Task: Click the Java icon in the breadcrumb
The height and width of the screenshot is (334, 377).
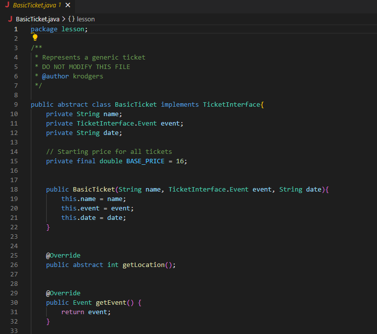Action: (10, 19)
